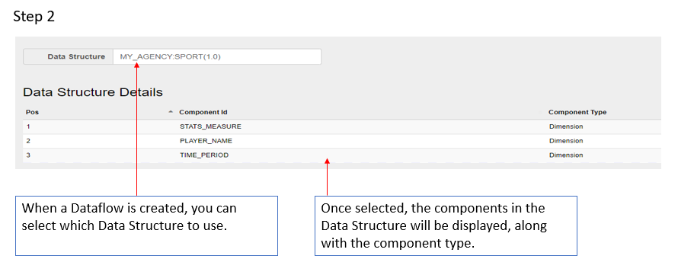Click the Dataflow creation annotation box
Image resolution: width=678 pixels, height=275 pixels.
click(x=146, y=225)
